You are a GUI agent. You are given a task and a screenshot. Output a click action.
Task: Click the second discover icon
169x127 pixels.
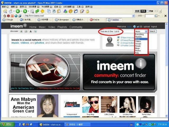pyautogui.click(x=26, y=31)
